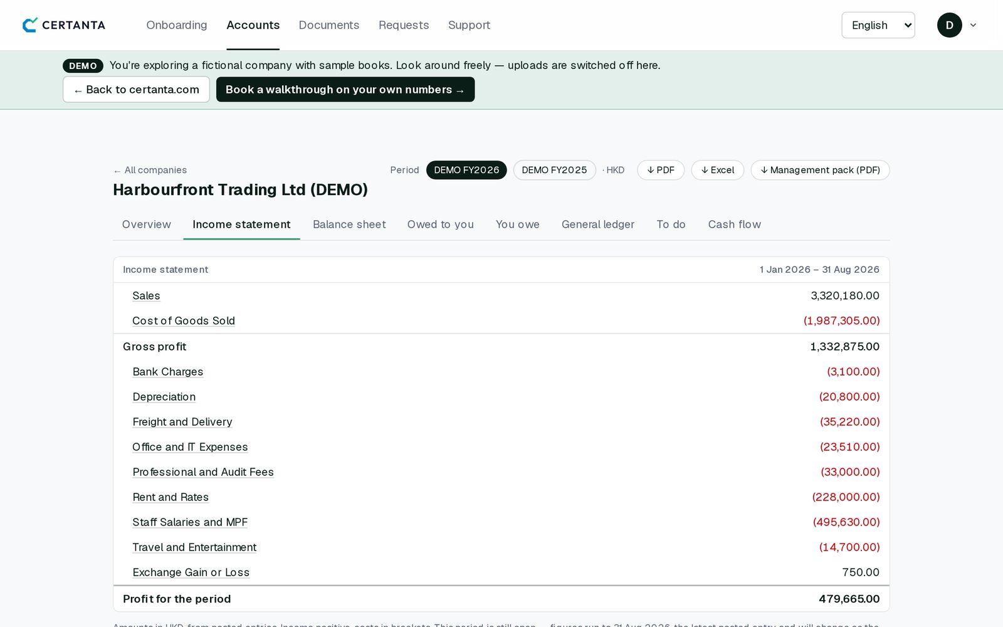The image size is (1003, 627).
Task: Switch to the Overview tab
Action: [x=147, y=224]
